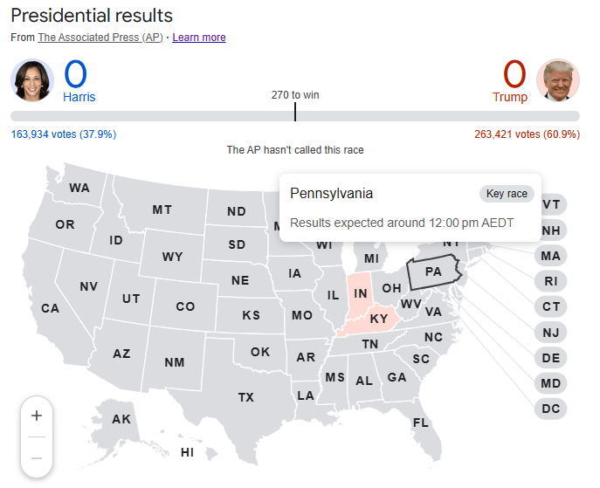Click the highlighted Kentucky state
This screenshot has width=600, height=488.
pyautogui.click(x=378, y=319)
